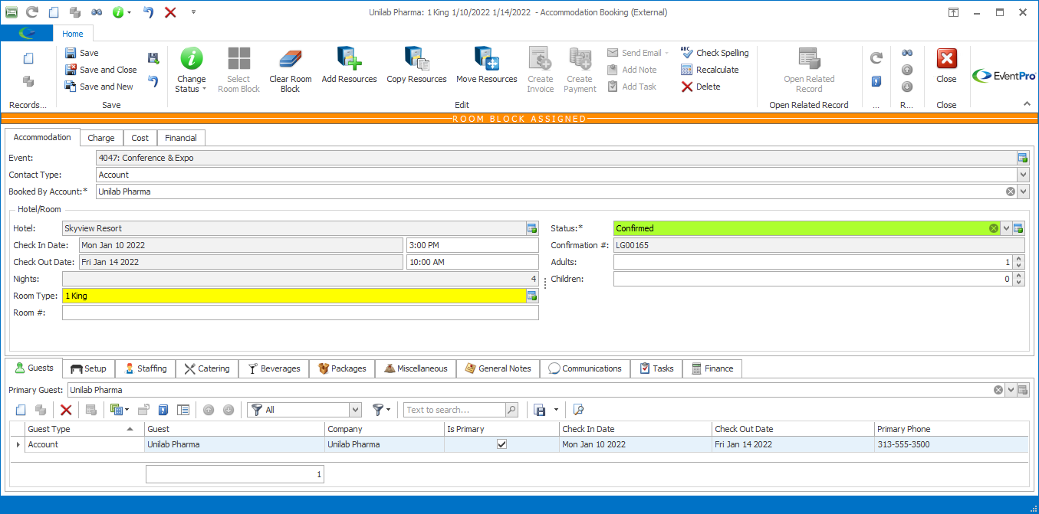Click the Move Resources icon

pos(487,59)
